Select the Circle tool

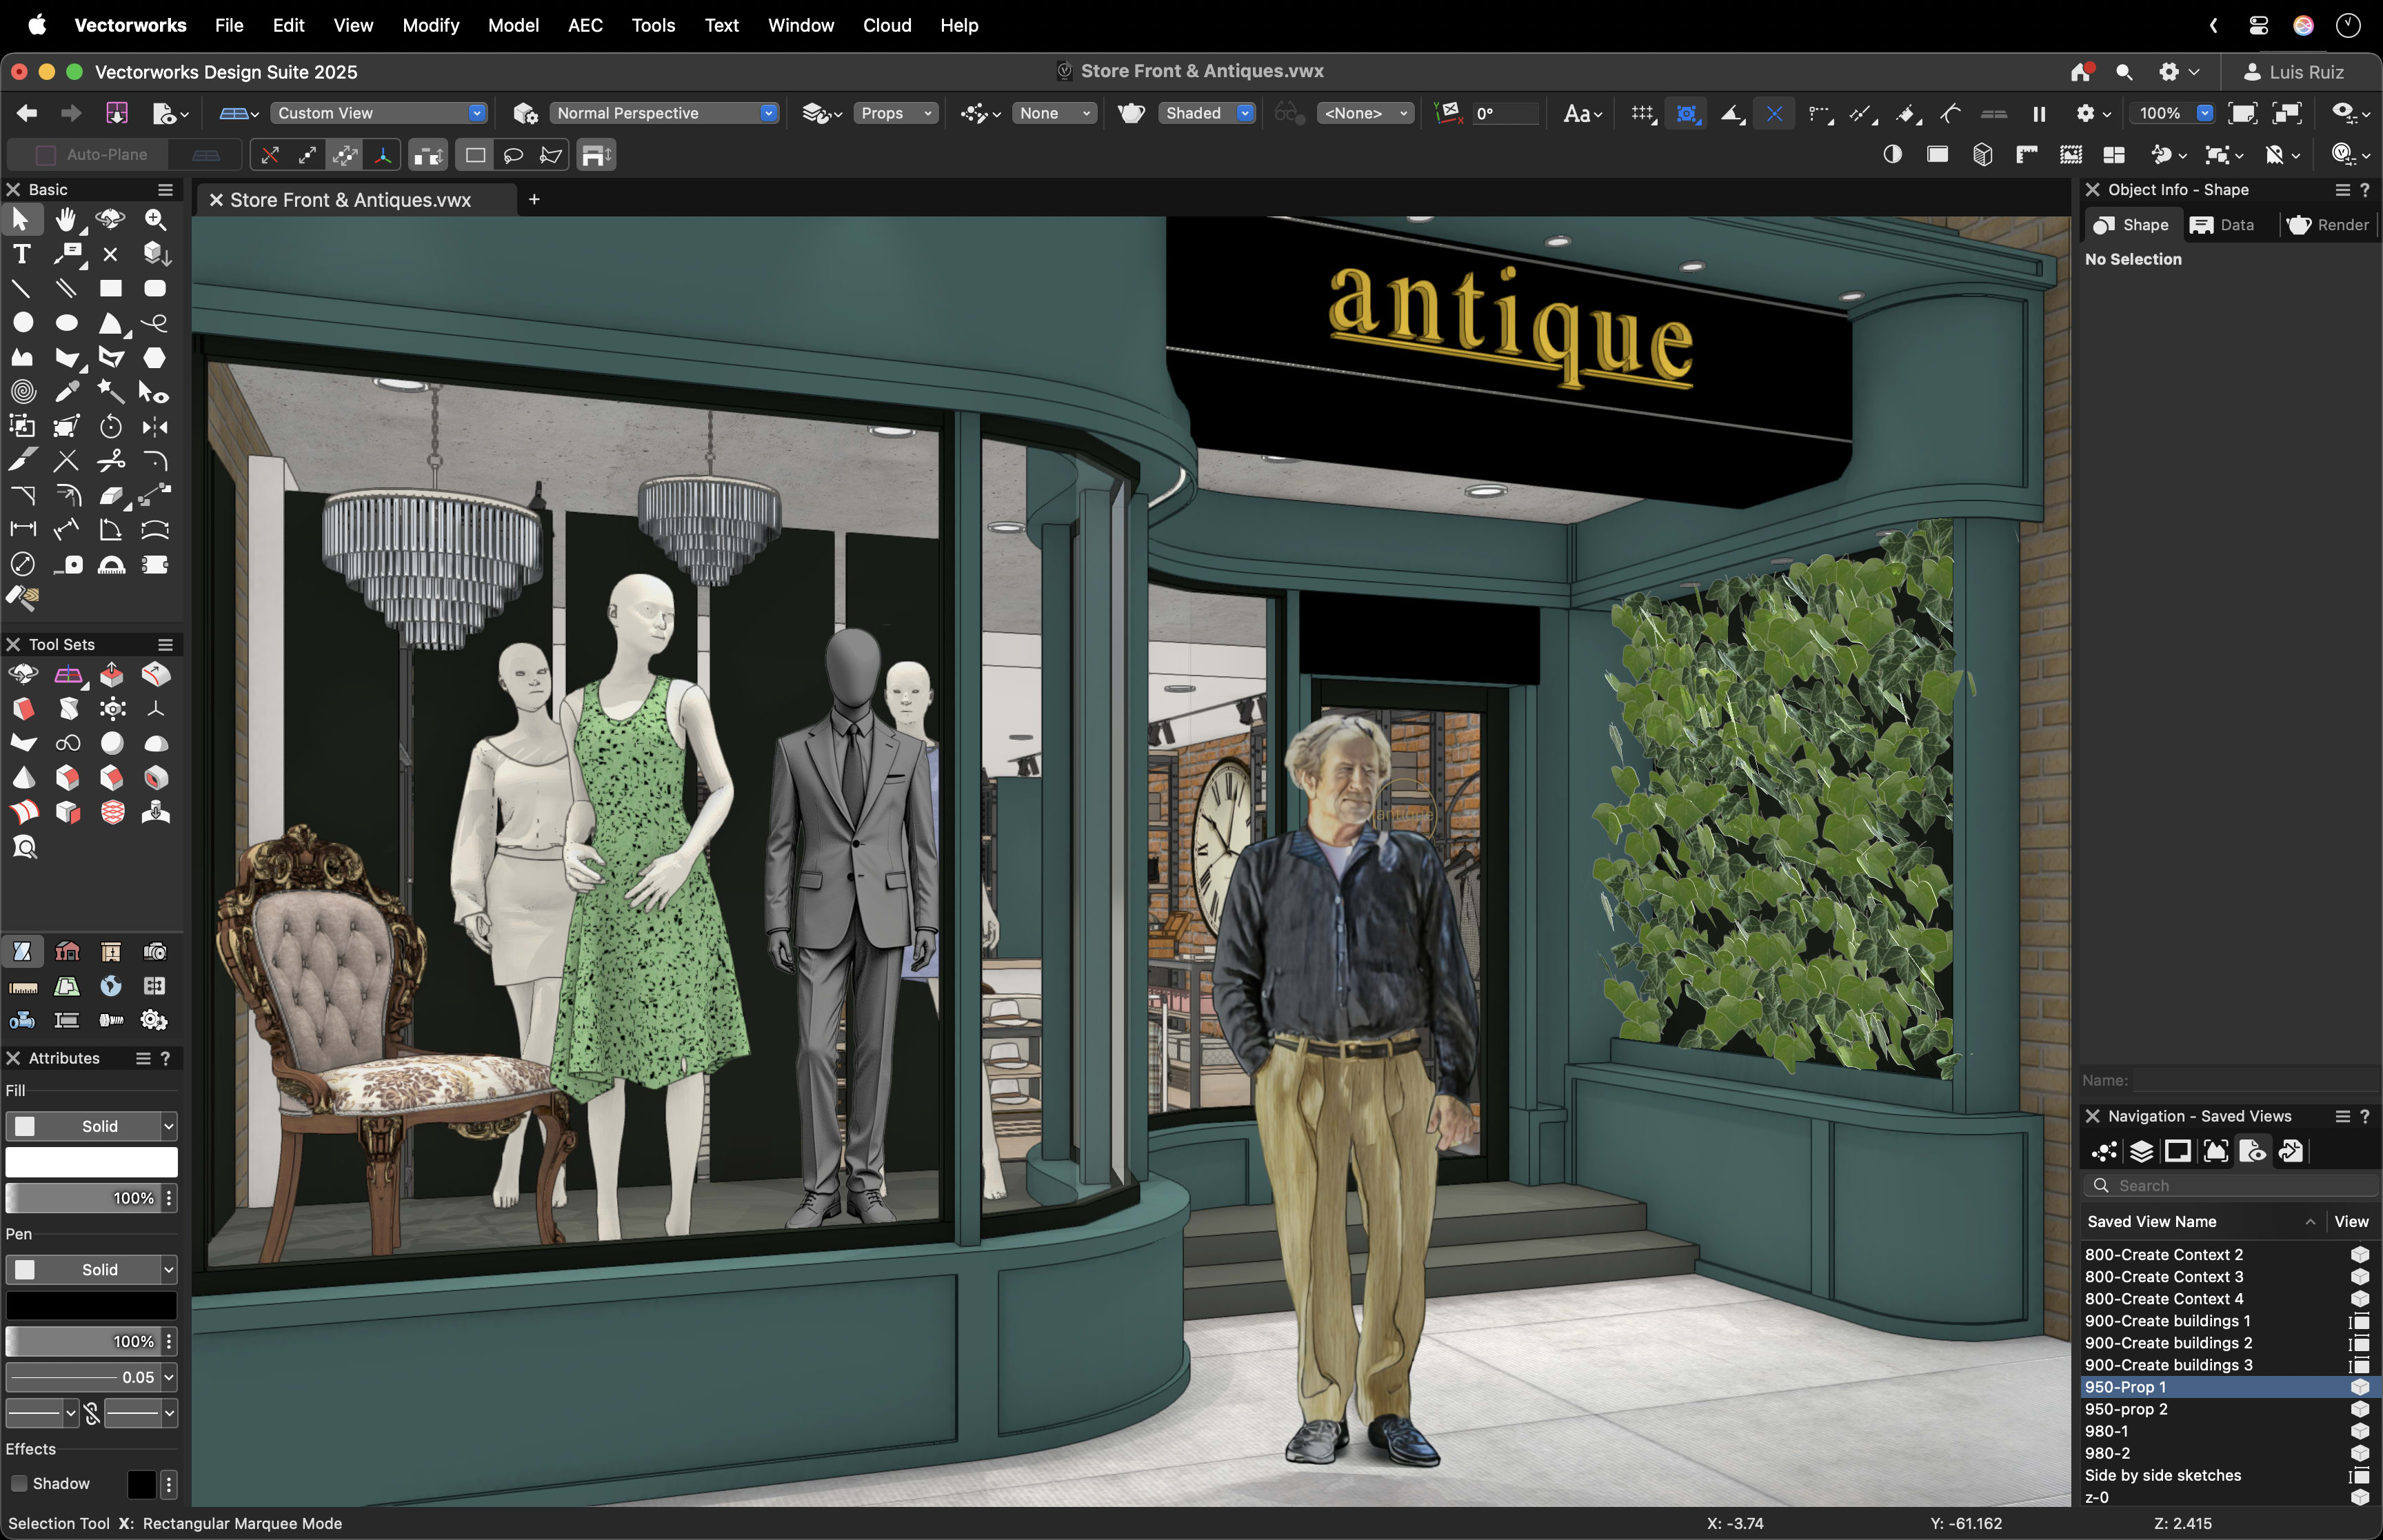pyautogui.click(x=22, y=323)
